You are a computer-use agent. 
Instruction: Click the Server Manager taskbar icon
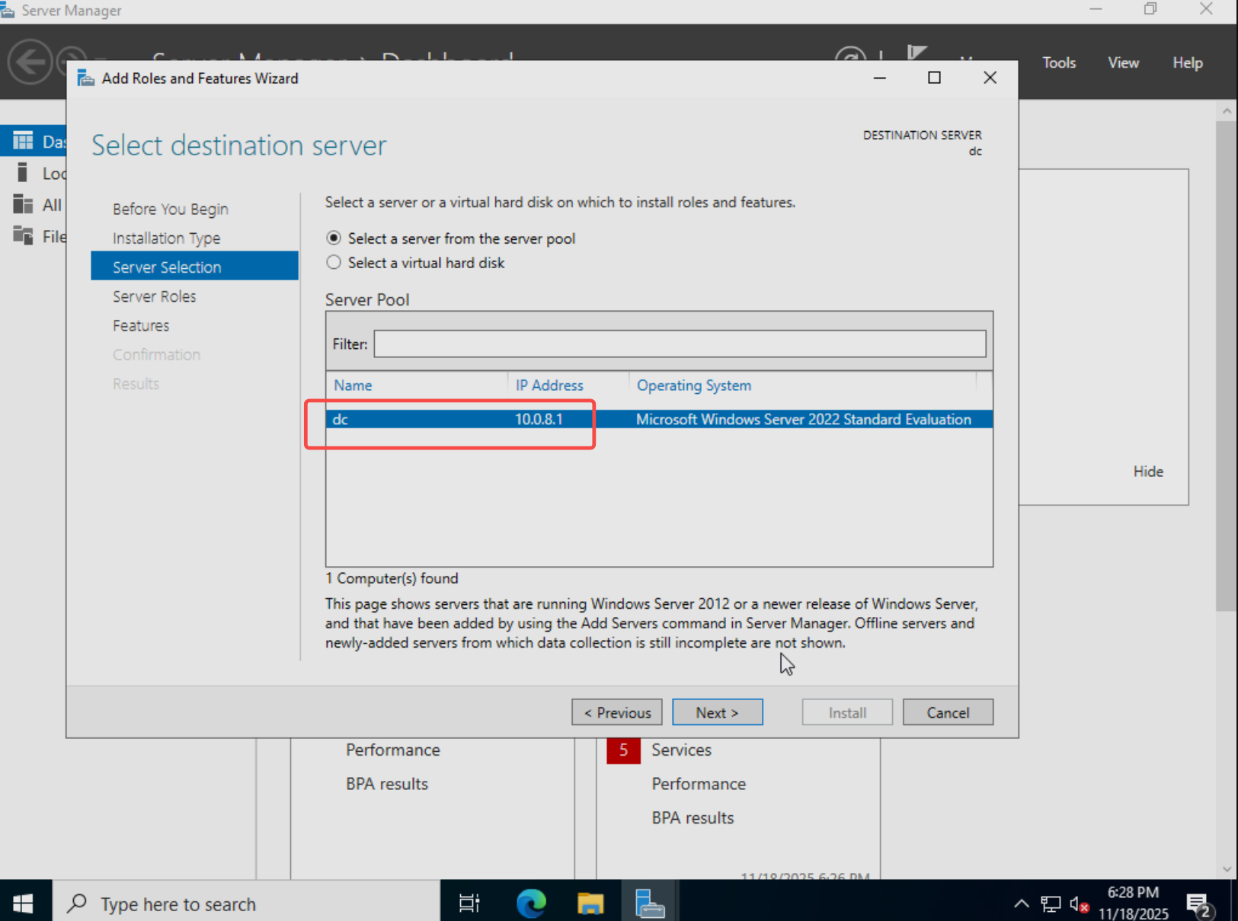click(x=650, y=903)
